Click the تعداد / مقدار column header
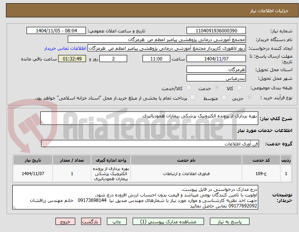The height and width of the screenshot is (232, 299). [x=72, y=160]
